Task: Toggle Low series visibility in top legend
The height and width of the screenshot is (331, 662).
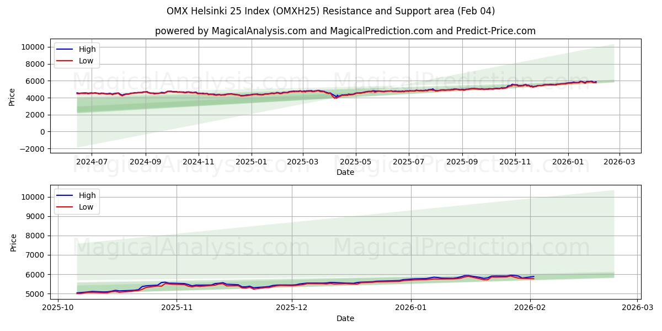Action: (x=86, y=60)
